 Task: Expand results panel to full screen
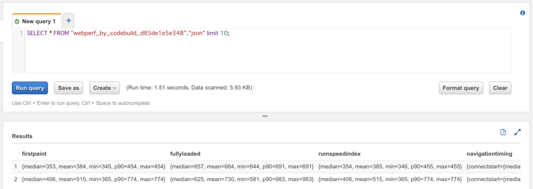[518, 132]
